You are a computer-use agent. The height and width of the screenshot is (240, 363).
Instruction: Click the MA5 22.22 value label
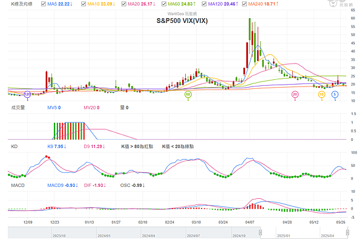[x=60, y=4]
